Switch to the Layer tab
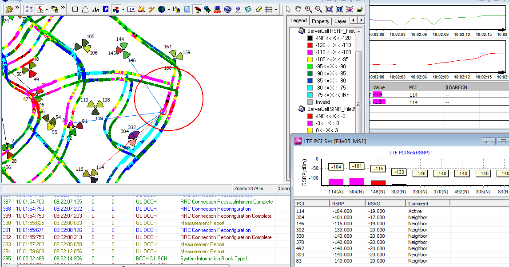Viewport: 509px width, 267px height. point(340,21)
